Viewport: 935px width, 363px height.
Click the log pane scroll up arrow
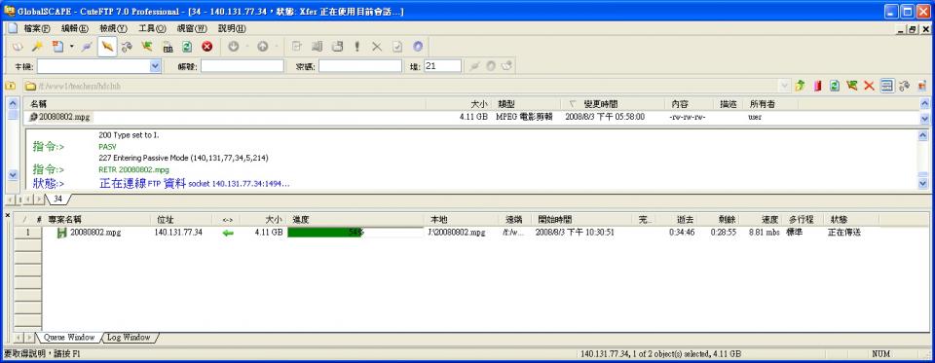tap(923, 135)
